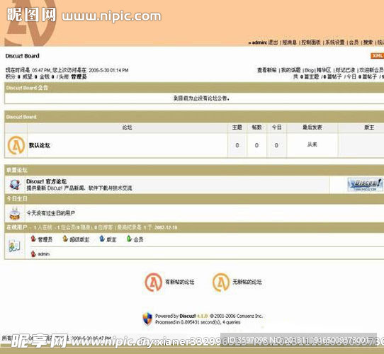
Task: Click the 无新帖的论坛 legend label
Action: coord(247,282)
